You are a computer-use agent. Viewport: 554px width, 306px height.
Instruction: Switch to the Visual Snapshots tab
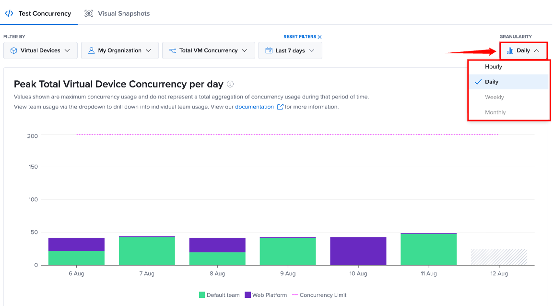pyautogui.click(x=117, y=13)
